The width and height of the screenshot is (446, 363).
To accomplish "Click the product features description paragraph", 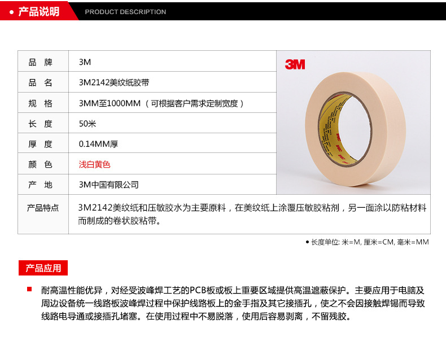I will click(x=252, y=214).
